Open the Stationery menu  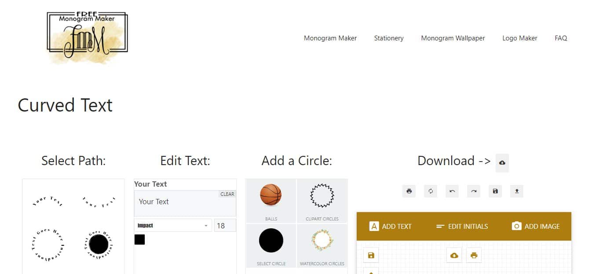tap(388, 38)
